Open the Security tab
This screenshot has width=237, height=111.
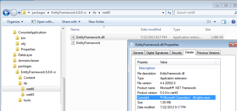pyautogui.click(x=177, y=53)
